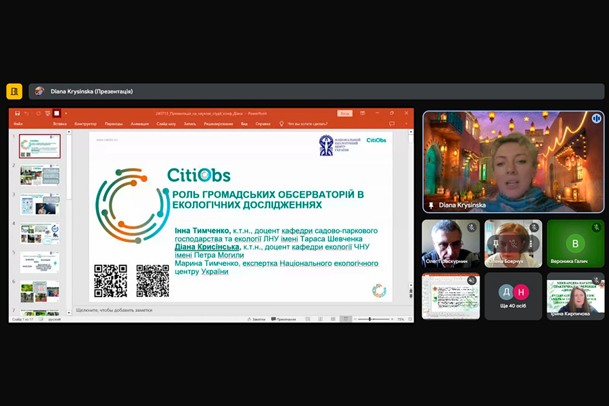
Task: Click thumbnail panel scroll-up arrow
Action: pyautogui.click(x=69, y=132)
